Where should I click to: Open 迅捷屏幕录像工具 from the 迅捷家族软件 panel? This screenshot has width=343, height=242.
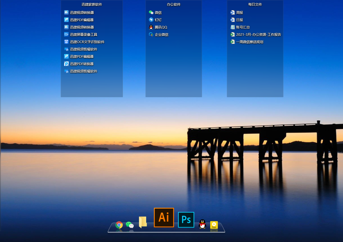(x=81, y=35)
